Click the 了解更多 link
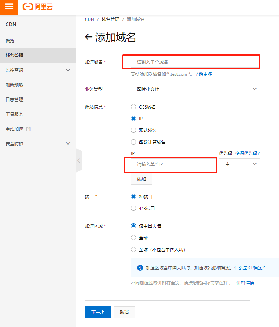 coord(203,74)
